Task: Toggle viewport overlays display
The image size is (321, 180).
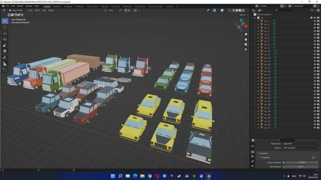Action: point(222,10)
